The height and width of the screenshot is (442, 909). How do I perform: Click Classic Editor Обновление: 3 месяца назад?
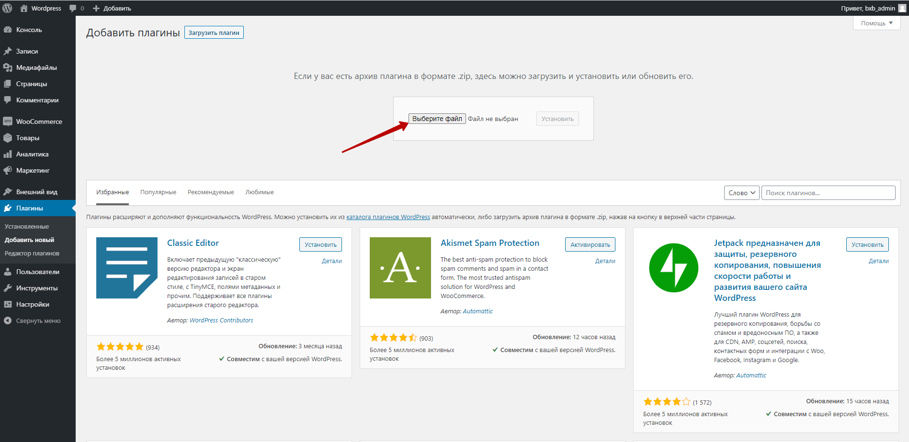click(300, 346)
